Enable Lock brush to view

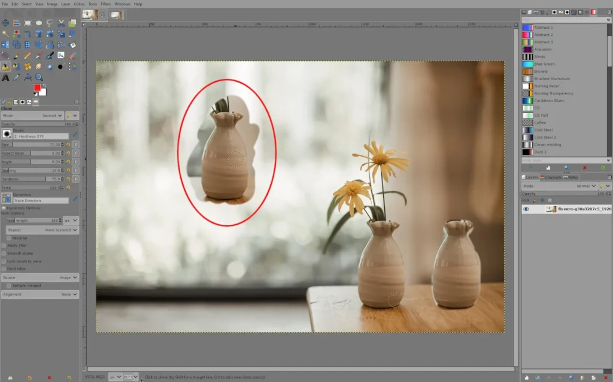coord(4,261)
